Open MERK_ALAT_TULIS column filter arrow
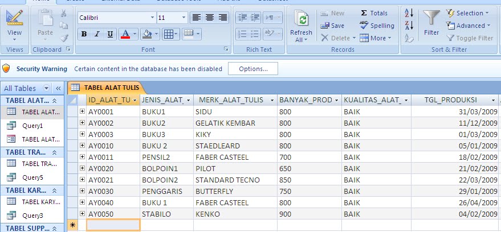 pyautogui.click(x=272, y=100)
